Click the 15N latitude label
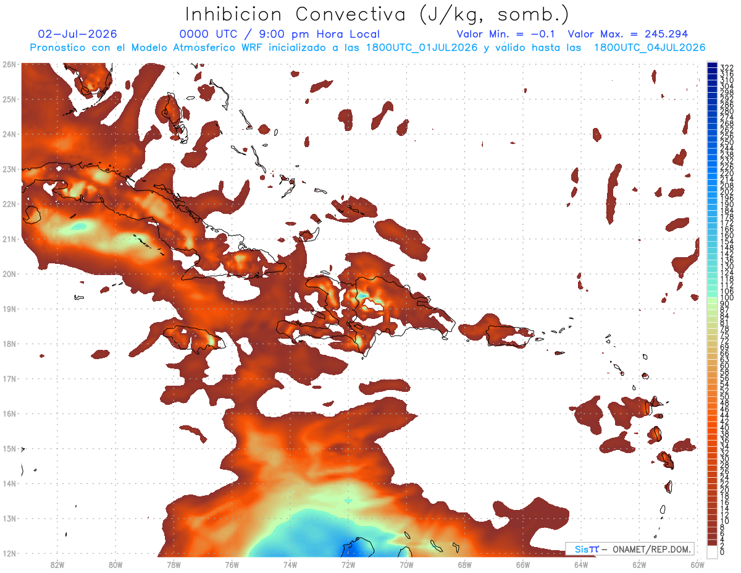The image size is (741, 573). pyautogui.click(x=9, y=448)
